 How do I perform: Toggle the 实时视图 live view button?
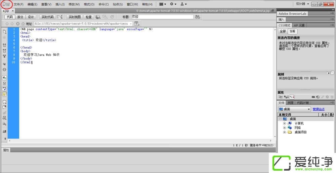coord(75,17)
